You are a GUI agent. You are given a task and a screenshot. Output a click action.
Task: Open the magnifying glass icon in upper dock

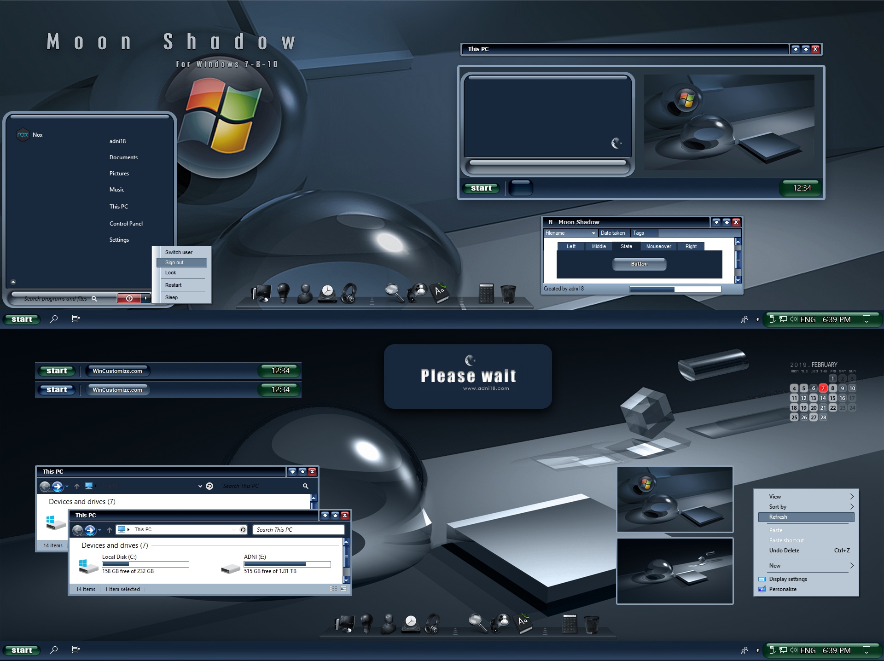coord(395,292)
